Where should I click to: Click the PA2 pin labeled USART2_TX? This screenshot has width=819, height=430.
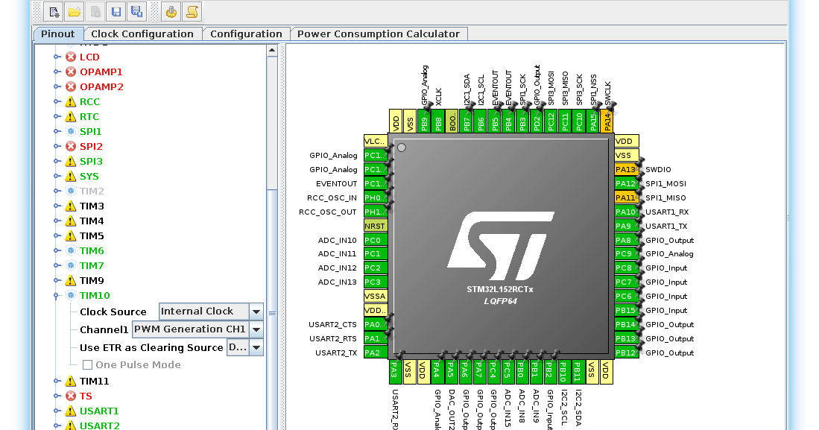[376, 352]
